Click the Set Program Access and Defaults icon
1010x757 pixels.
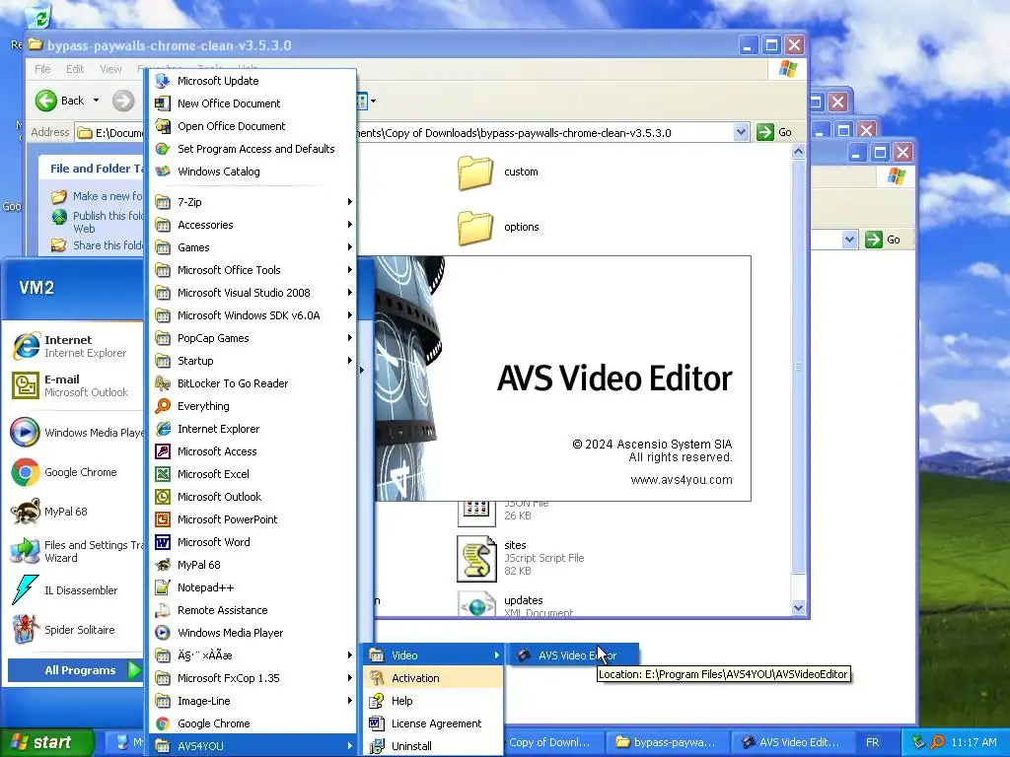pyautogui.click(x=163, y=149)
